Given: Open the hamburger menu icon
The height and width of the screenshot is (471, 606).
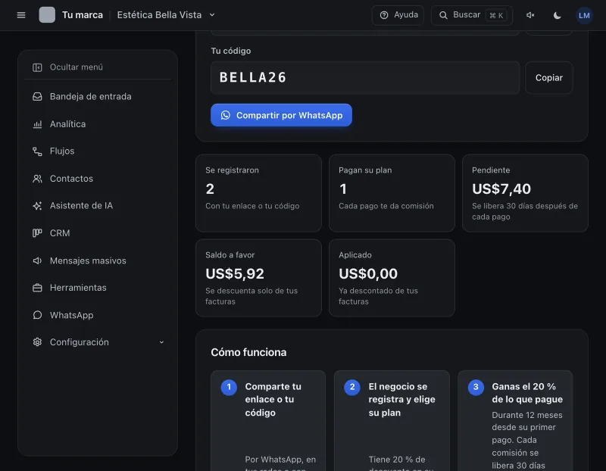Looking at the screenshot, I should coord(21,15).
